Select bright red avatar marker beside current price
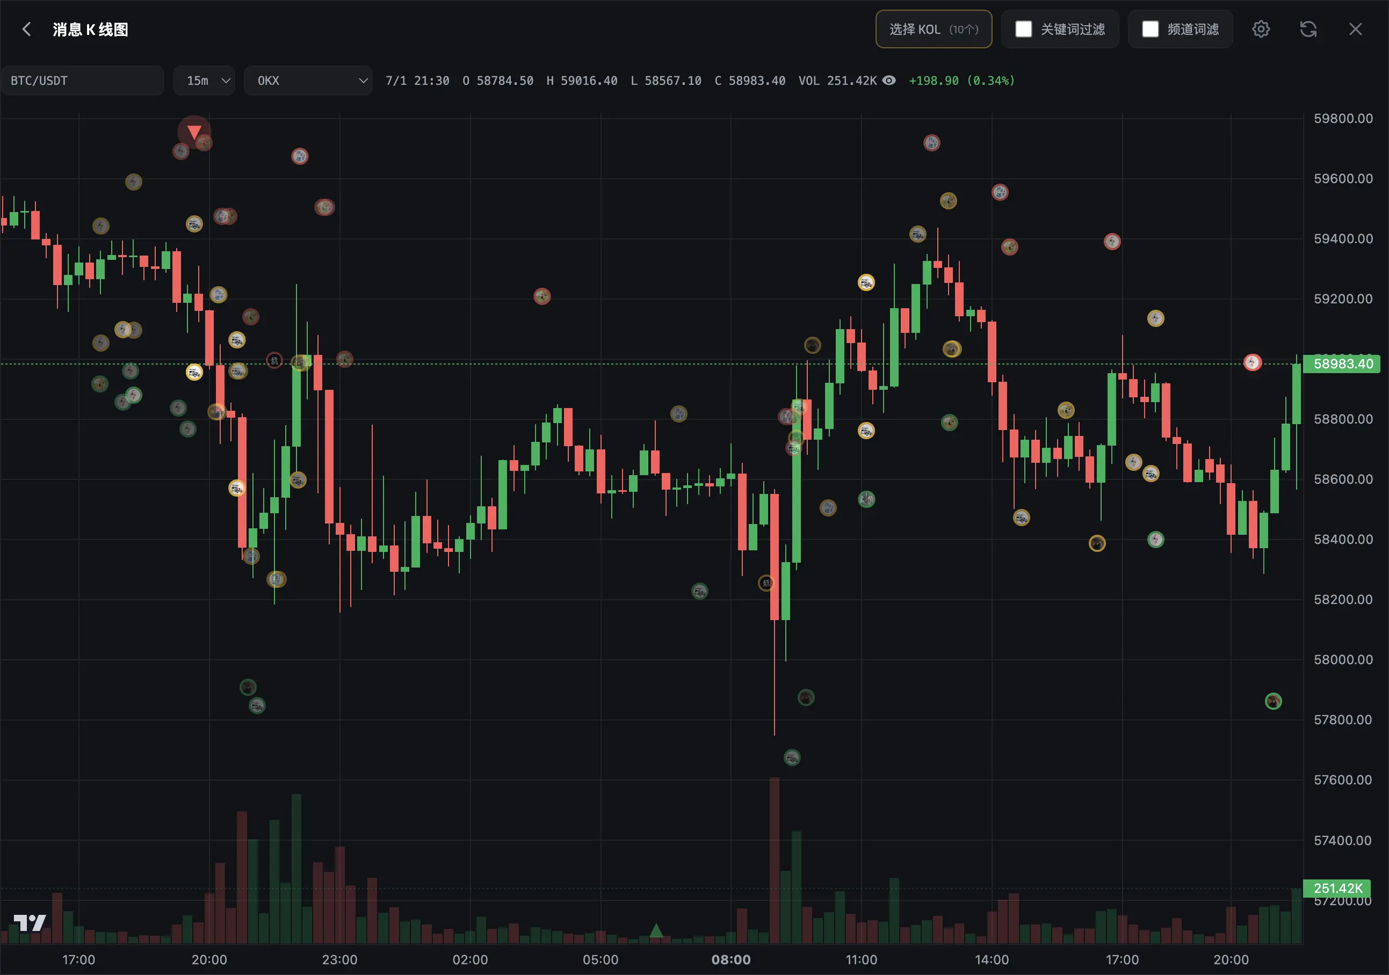The image size is (1389, 975). tap(1252, 362)
